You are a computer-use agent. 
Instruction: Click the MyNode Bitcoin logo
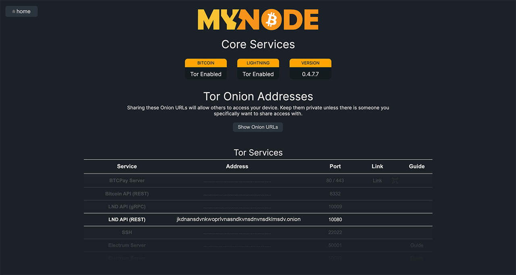[258, 20]
